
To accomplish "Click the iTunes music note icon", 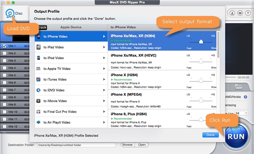I will coord(38,79).
